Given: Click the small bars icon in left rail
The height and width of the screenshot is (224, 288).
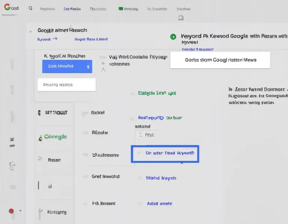Looking at the screenshot, I should click(x=12, y=140).
